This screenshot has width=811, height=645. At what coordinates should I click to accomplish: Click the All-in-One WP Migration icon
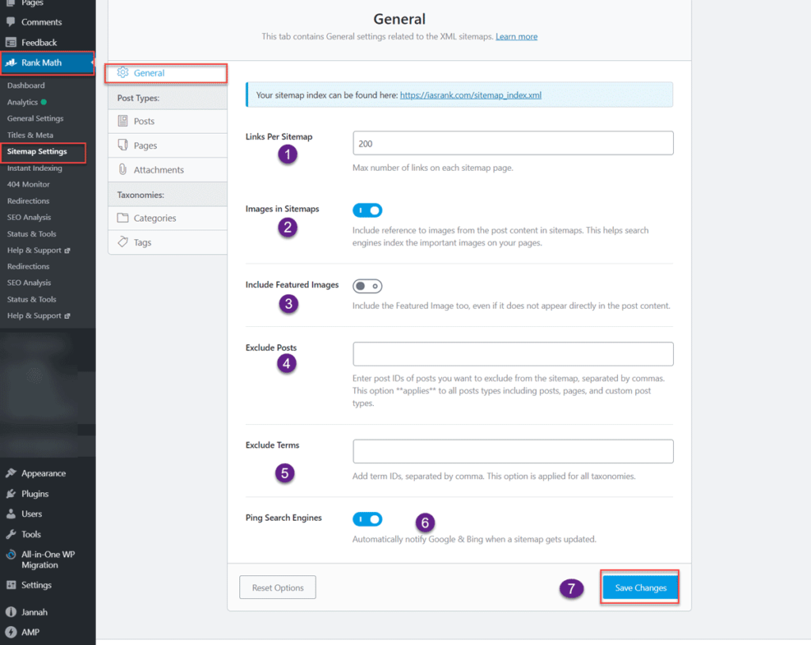click(x=11, y=555)
